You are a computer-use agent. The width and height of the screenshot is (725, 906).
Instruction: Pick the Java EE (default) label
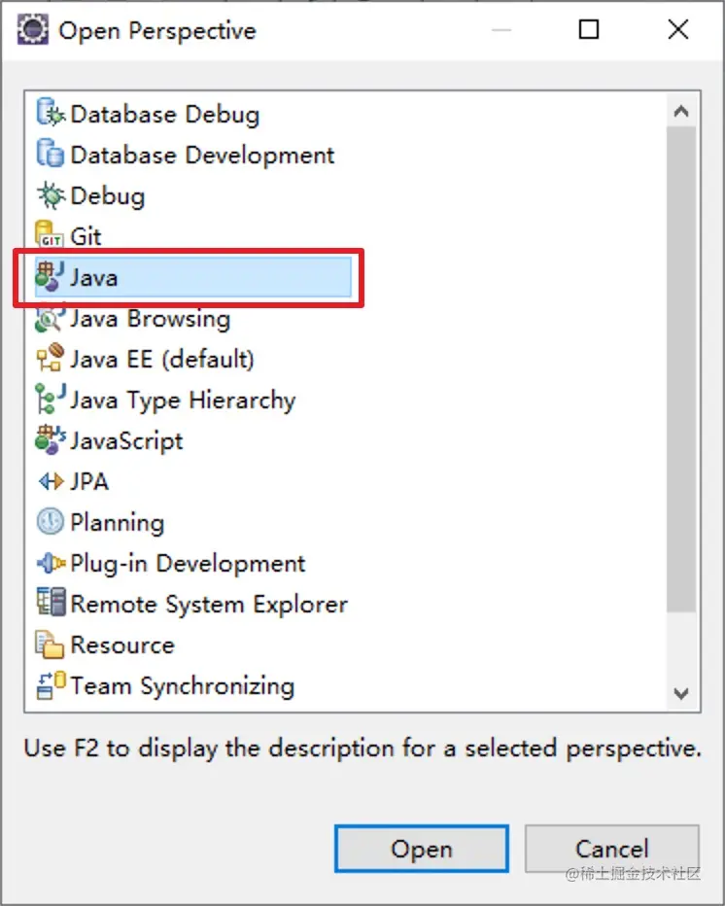coord(162,360)
